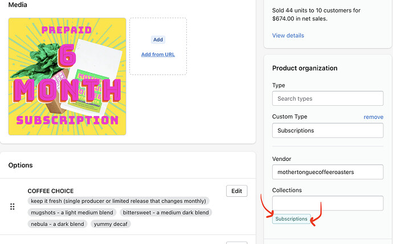Select the keep it fresh option chip

[x=118, y=201]
